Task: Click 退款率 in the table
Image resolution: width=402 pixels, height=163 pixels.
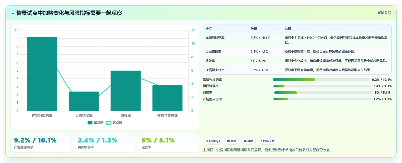Action: pyautogui.click(x=210, y=61)
